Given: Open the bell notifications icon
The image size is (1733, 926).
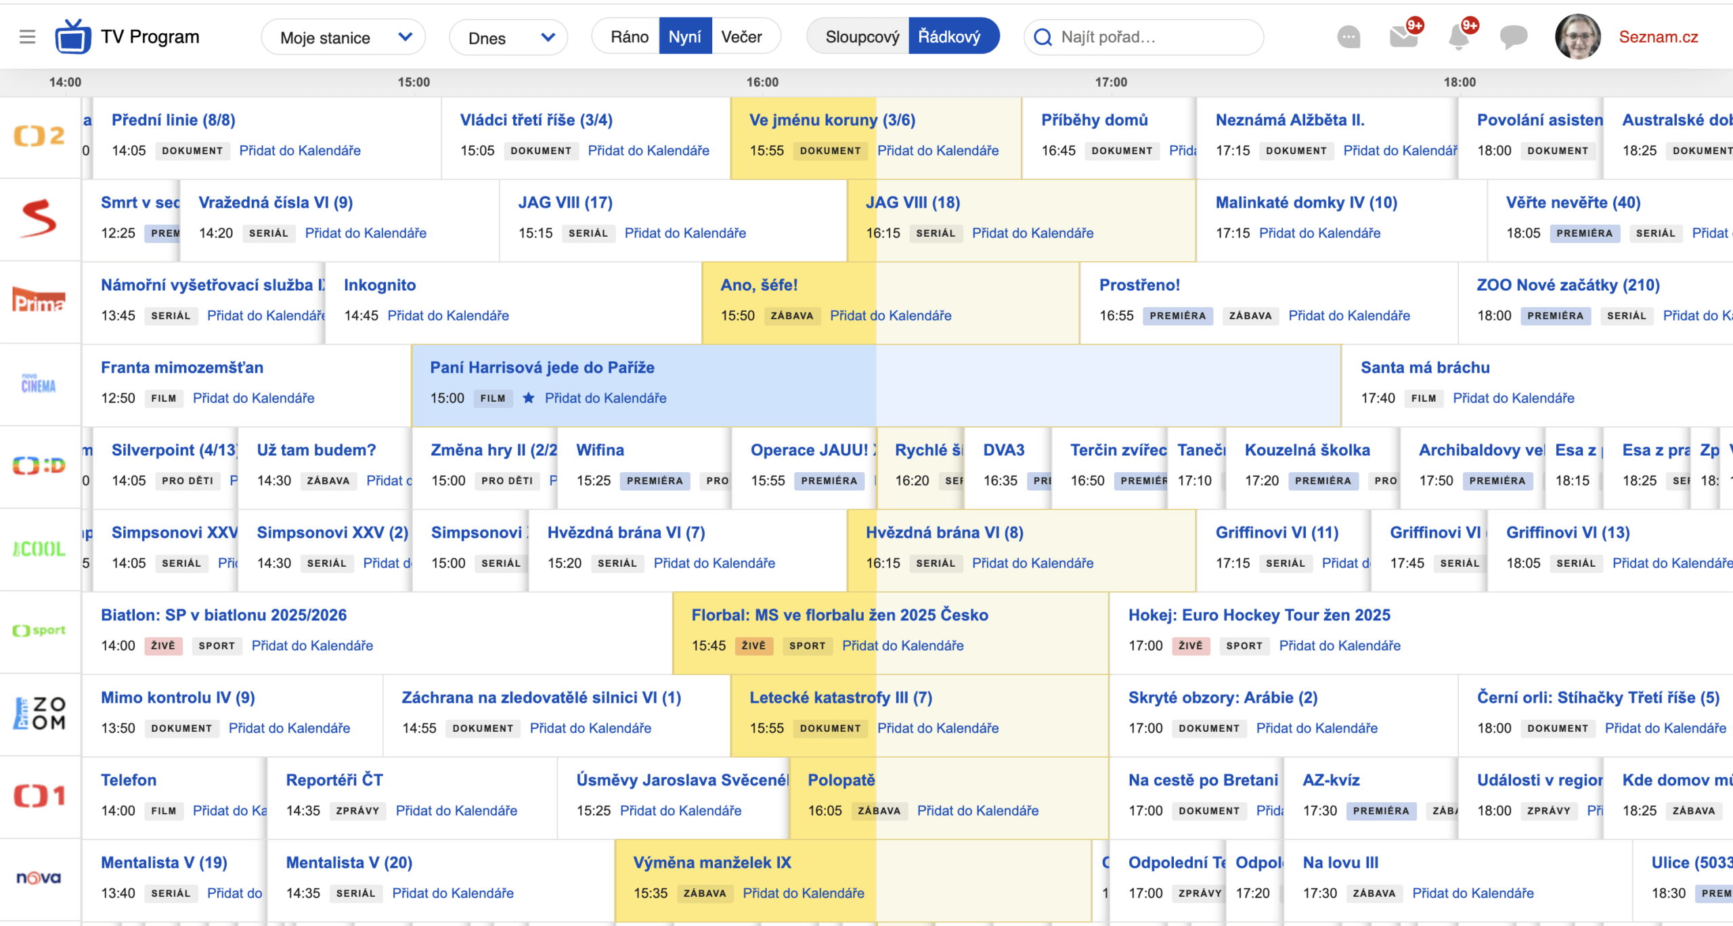Looking at the screenshot, I should (1459, 37).
